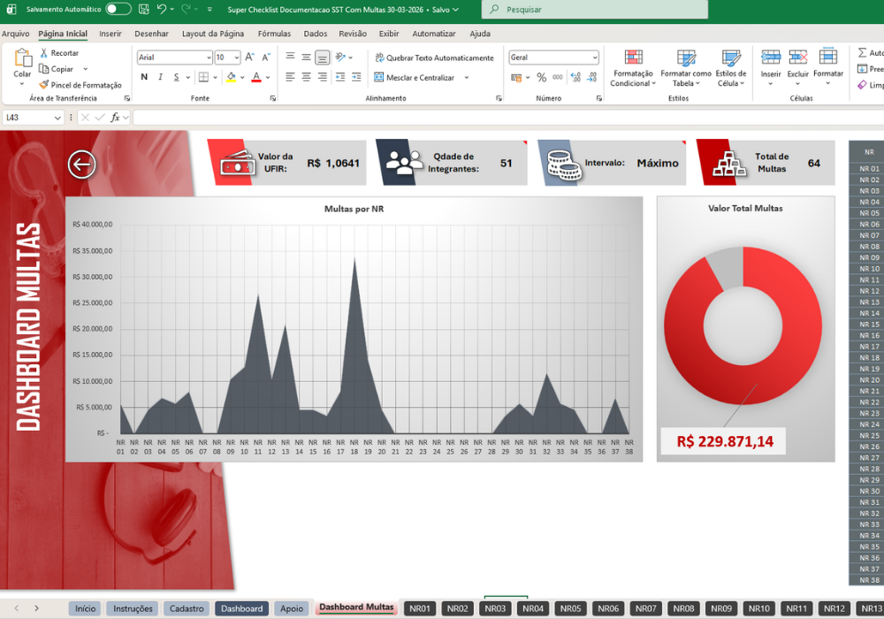Activate Pincel de Formatação
This screenshot has height=619, width=884.
click(x=80, y=85)
